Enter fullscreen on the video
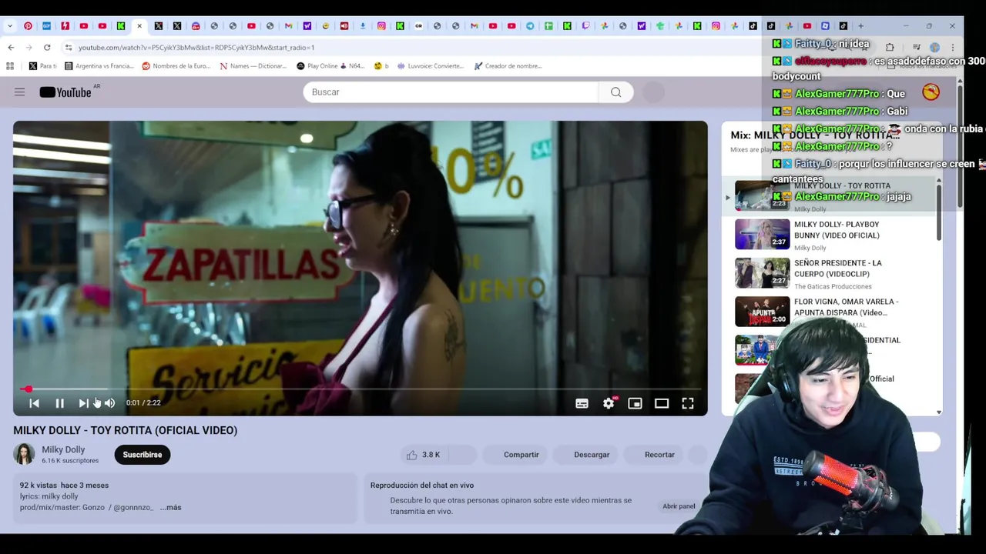The height and width of the screenshot is (554, 986). tap(688, 403)
